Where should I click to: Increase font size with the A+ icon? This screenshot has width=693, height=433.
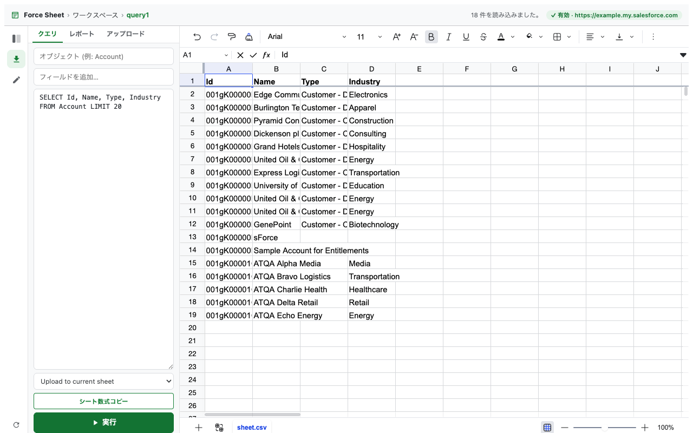tap(397, 37)
